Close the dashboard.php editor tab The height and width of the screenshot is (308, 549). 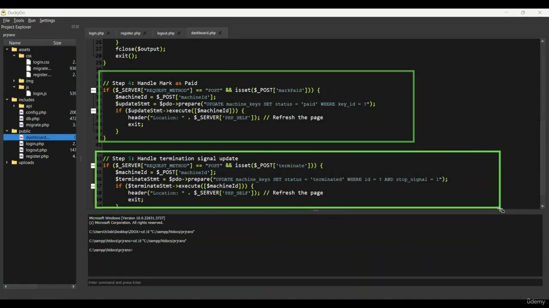pos(220,33)
